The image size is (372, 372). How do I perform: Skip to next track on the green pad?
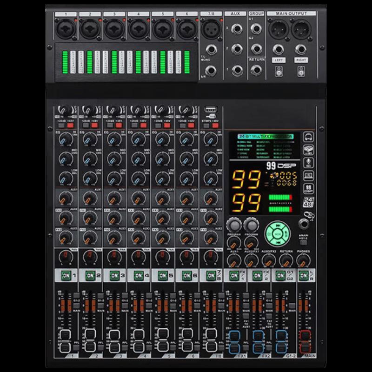click(x=279, y=226)
